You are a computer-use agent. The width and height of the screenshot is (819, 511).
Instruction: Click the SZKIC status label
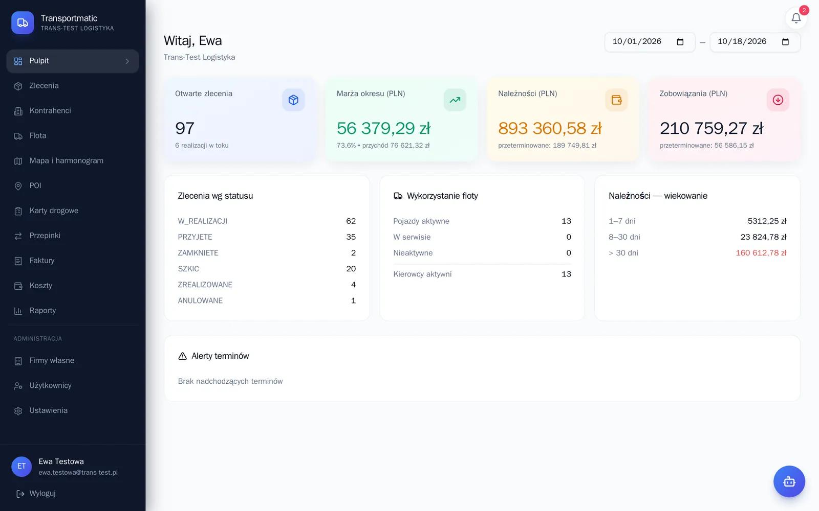188,269
